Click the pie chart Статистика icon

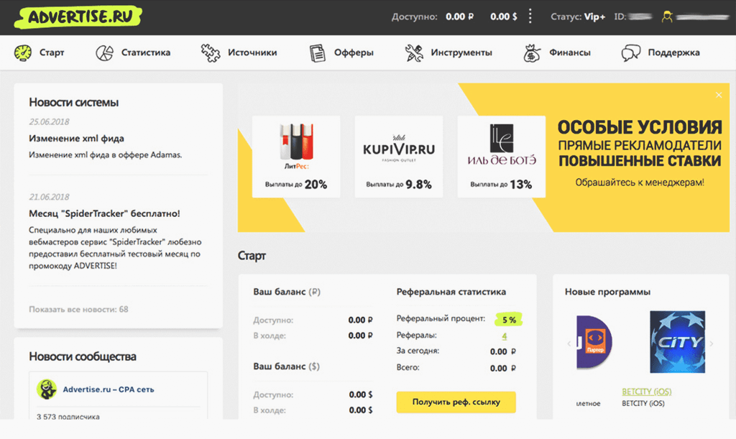(x=104, y=52)
